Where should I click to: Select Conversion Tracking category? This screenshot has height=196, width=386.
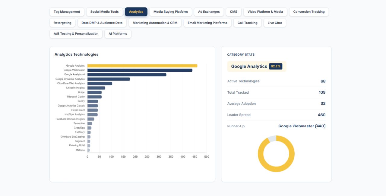[309, 12]
